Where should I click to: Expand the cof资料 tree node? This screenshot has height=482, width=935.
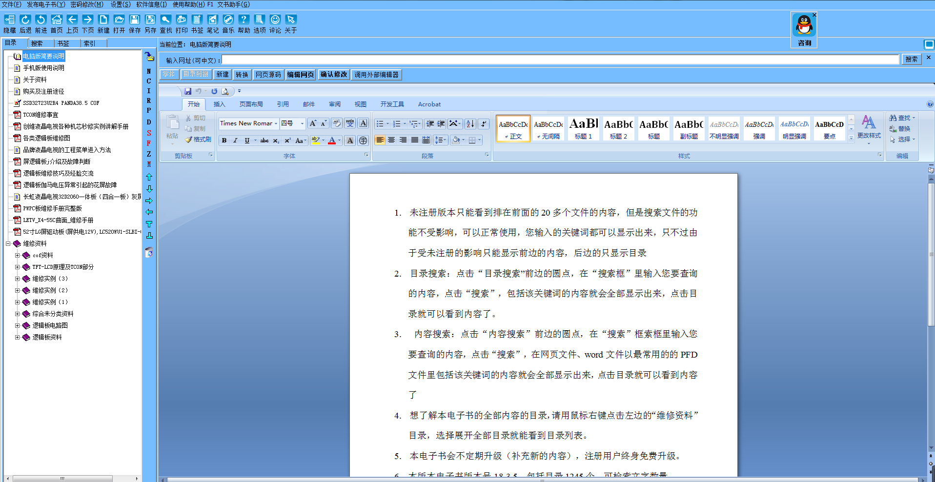coord(17,255)
